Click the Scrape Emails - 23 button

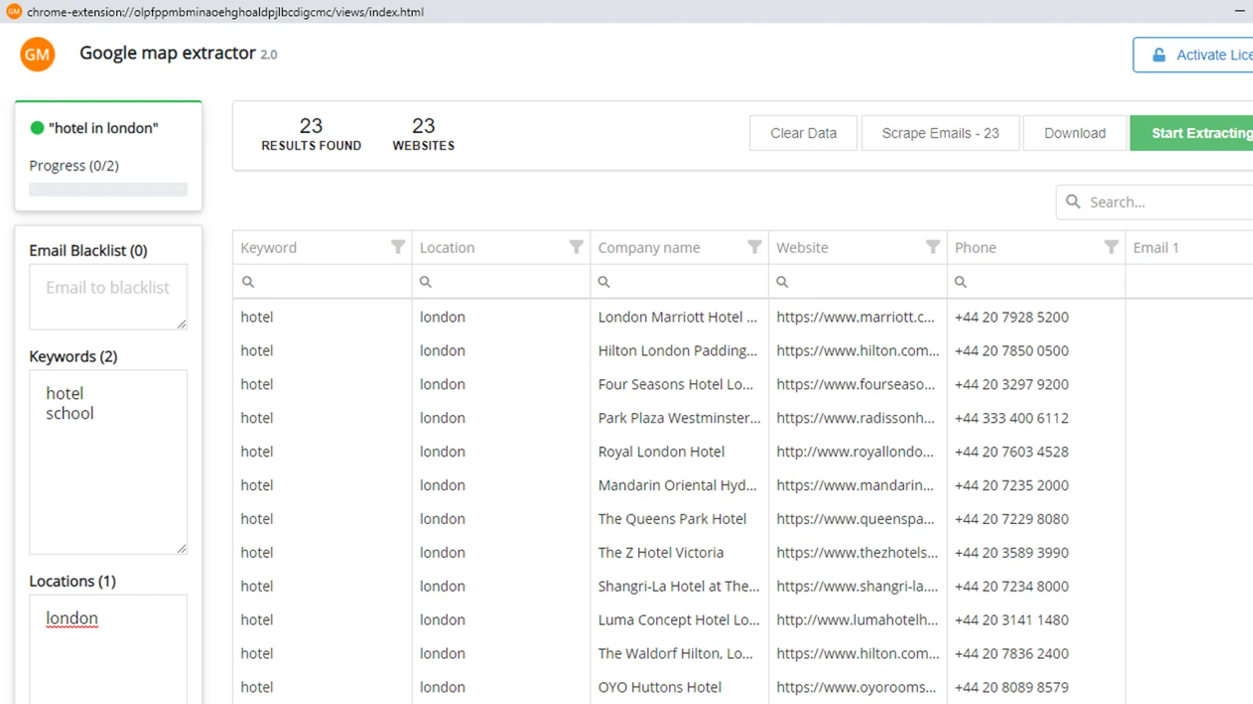941,133
